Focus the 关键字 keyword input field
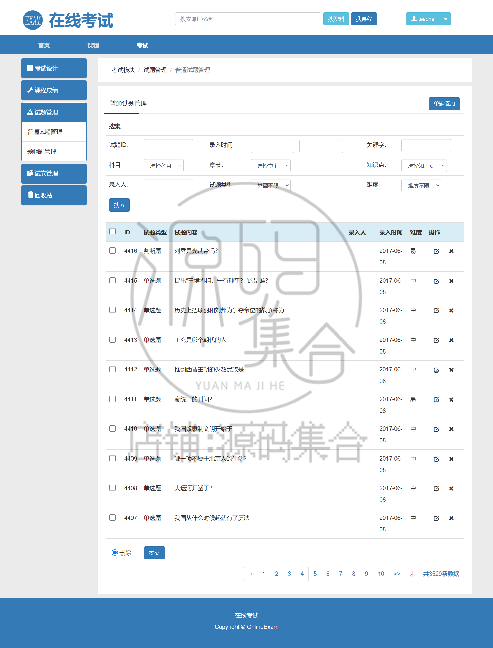Viewport: 493px width, 648px height. (x=426, y=146)
